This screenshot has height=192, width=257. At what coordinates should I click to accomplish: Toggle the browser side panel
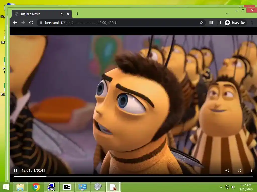[x=219, y=23]
